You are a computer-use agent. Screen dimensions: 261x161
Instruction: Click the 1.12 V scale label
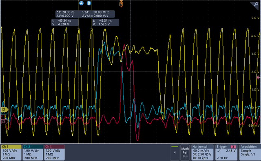(255, 90)
